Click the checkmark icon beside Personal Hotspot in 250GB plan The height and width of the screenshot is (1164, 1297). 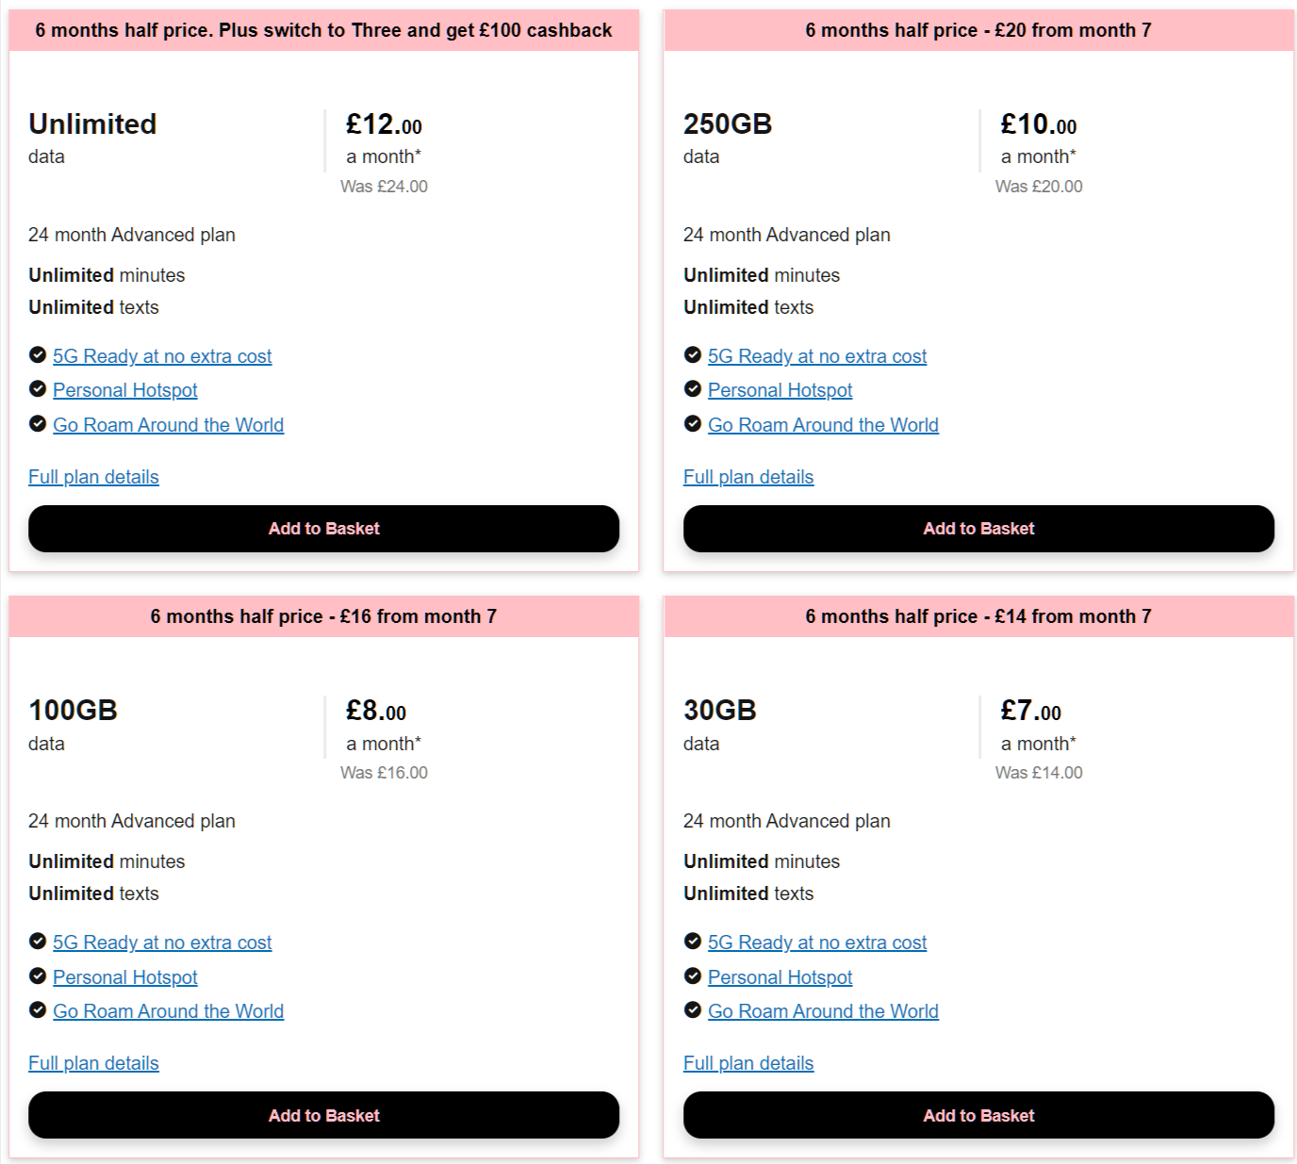click(693, 388)
